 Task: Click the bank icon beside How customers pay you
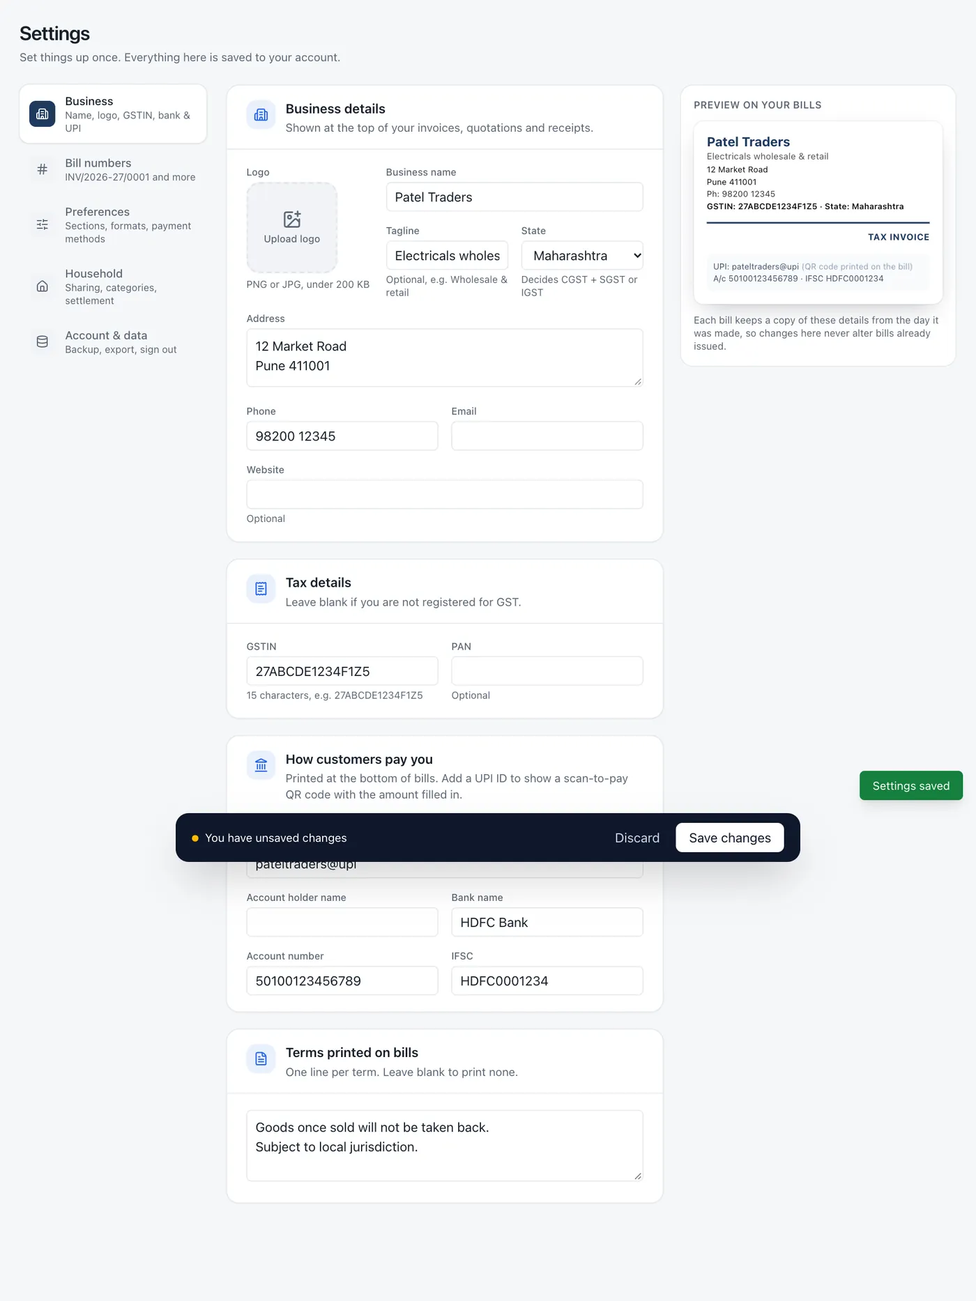pyautogui.click(x=261, y=765)
